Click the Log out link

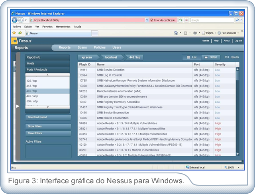click(238, 41)
